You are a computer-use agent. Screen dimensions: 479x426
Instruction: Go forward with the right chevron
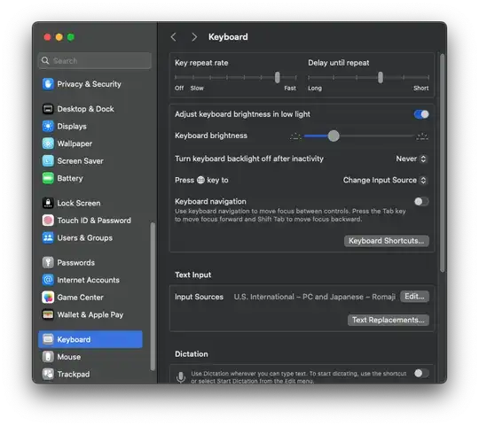[194, 37]
